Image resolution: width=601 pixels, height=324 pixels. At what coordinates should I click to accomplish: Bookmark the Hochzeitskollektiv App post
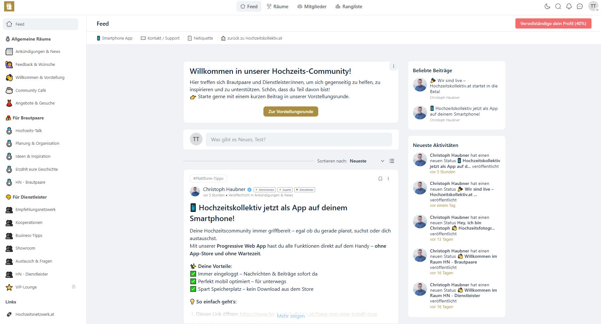(380, 179)
